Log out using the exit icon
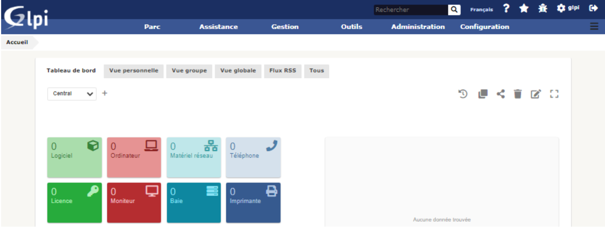605x227 pixels. coord(593,8)
